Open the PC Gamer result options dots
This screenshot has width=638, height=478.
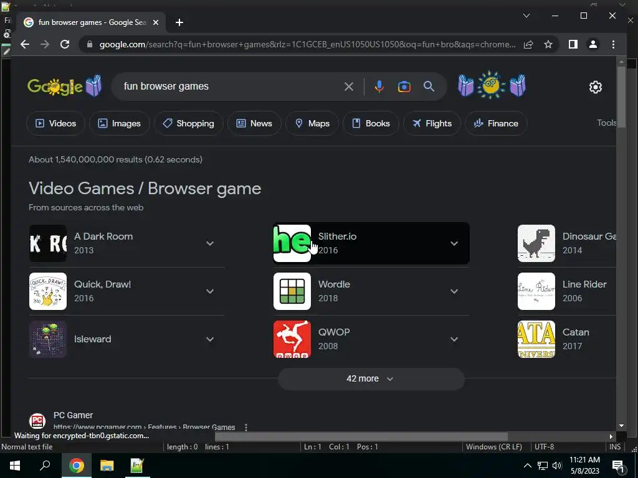[245, 427]
